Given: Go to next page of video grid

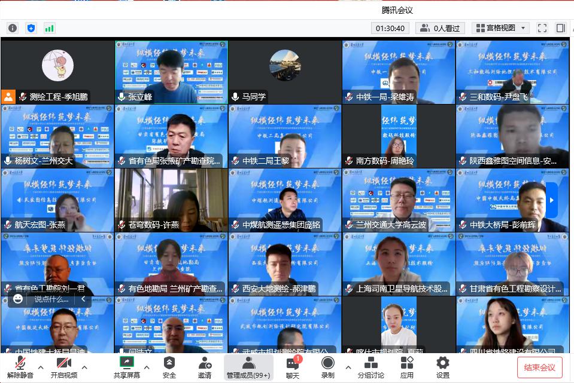Looking at the screenshot, I should coord(551,200).
